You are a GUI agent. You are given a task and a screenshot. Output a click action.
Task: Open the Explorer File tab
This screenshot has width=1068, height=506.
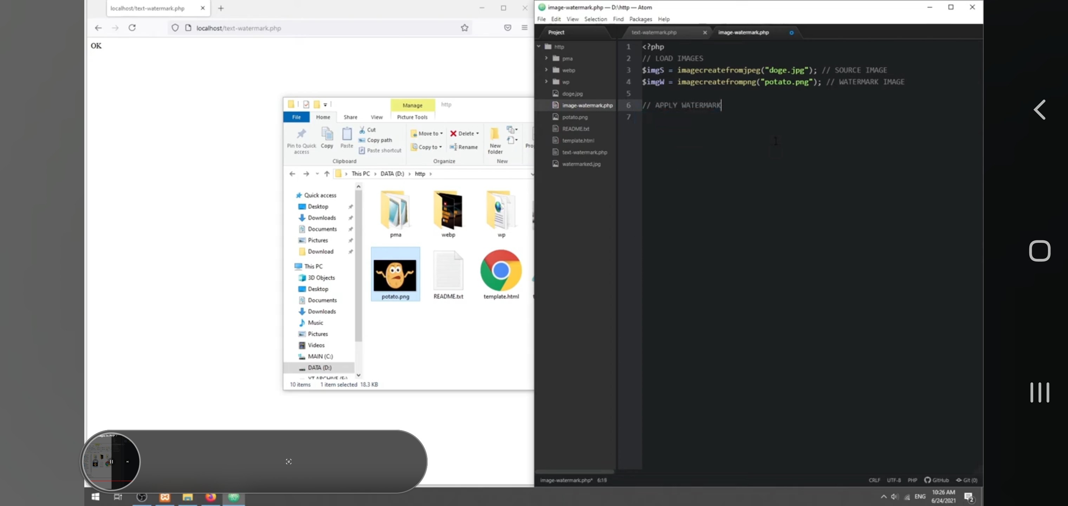[297, 117]
